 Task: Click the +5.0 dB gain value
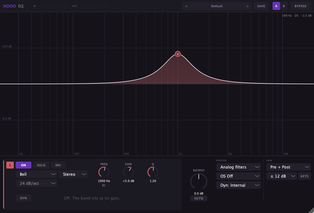coord(128,181)
